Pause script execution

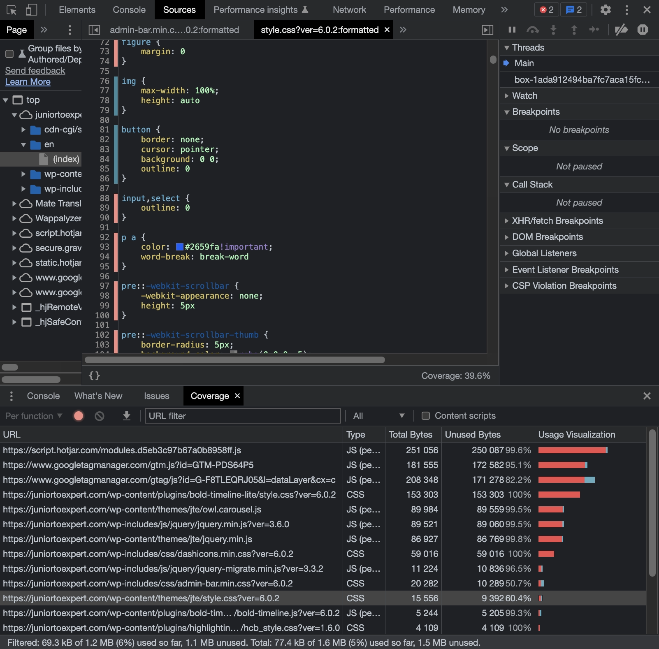click(x=512, y=30)
